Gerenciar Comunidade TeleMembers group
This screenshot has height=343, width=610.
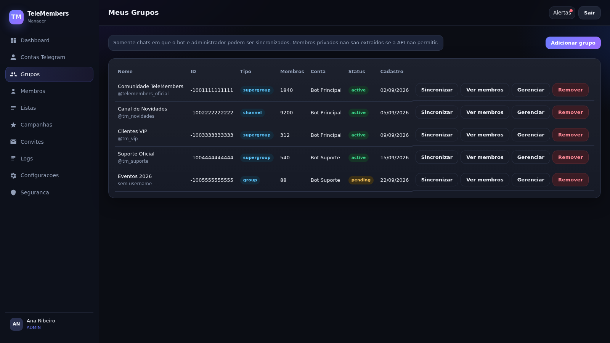(531, 90)
